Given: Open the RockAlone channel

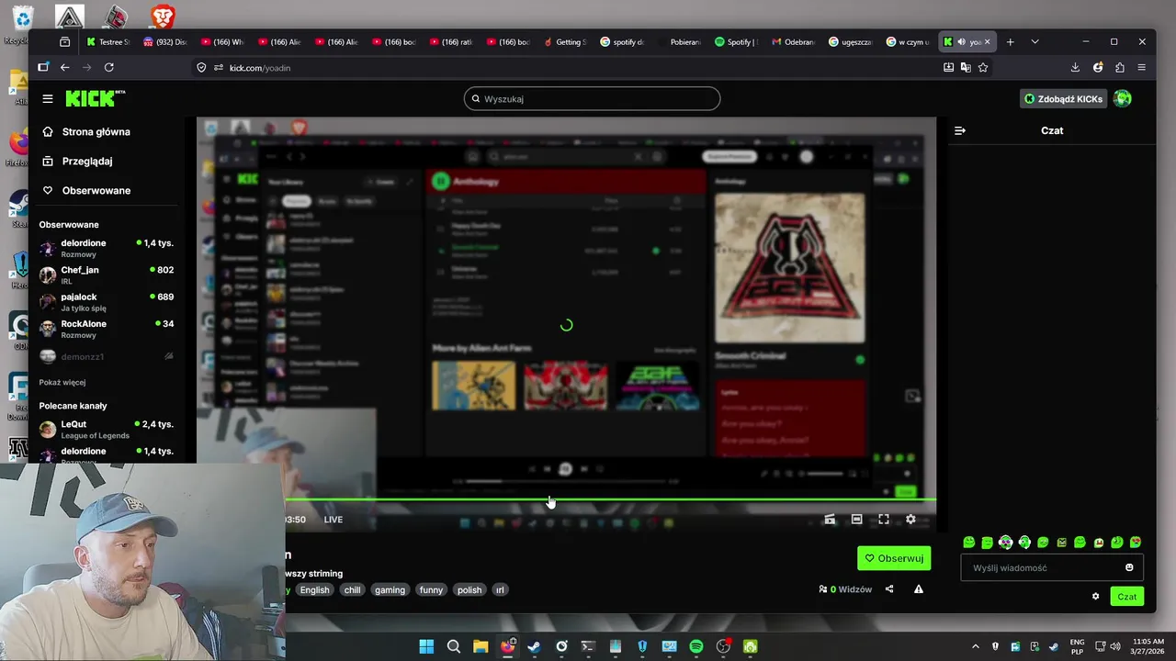Looking at the screenshot, I should 107,329.
